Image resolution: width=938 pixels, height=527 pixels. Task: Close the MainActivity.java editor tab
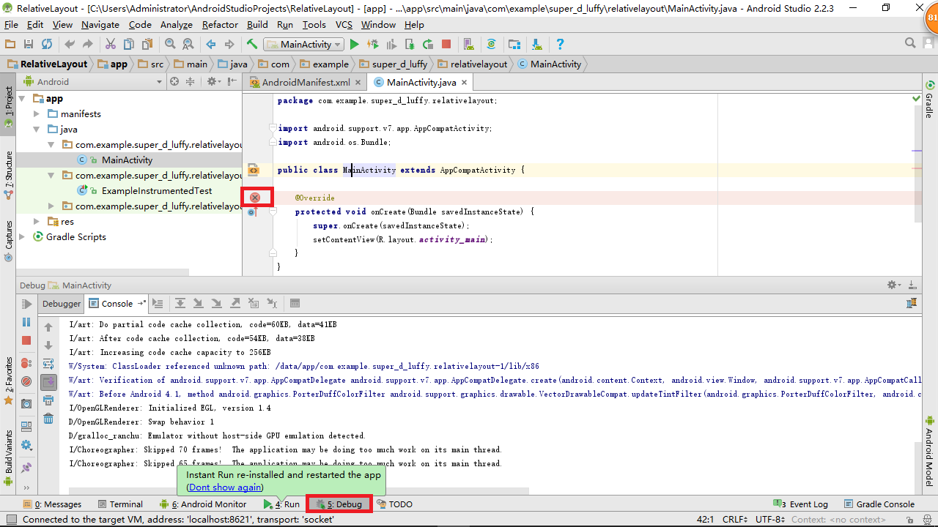coord(465,83)
